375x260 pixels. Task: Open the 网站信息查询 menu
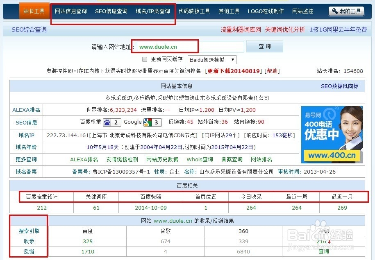[x=70, y=11]
